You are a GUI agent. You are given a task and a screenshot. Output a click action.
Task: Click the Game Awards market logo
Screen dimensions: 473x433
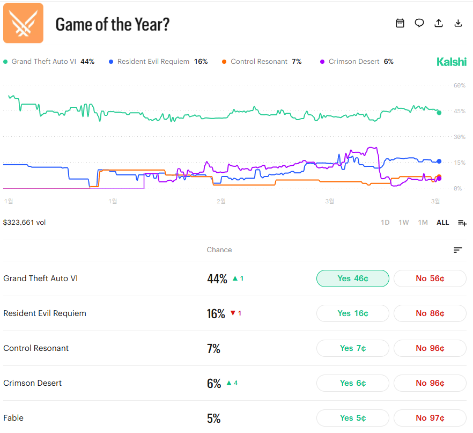[x=23, y=23]
